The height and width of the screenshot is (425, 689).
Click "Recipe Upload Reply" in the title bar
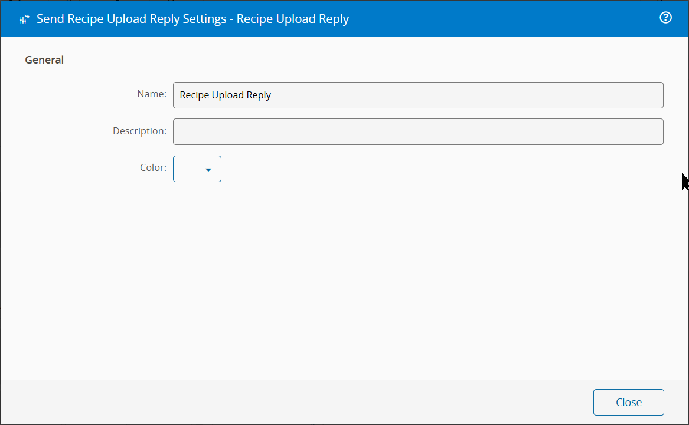293,19
